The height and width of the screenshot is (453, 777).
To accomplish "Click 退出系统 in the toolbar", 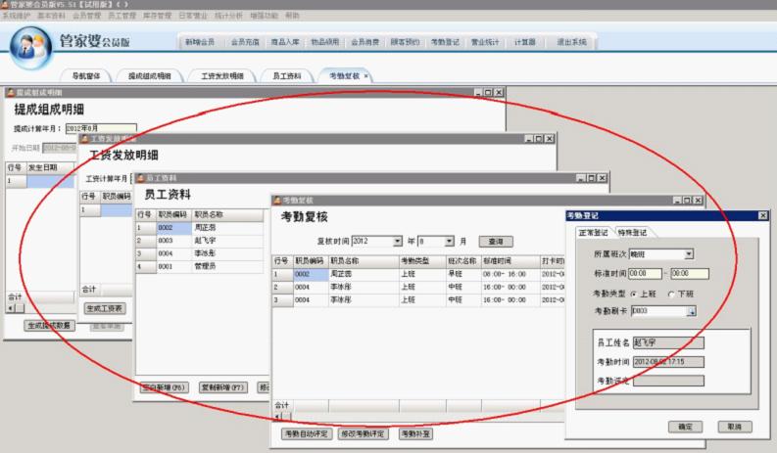I will (571, 42).
